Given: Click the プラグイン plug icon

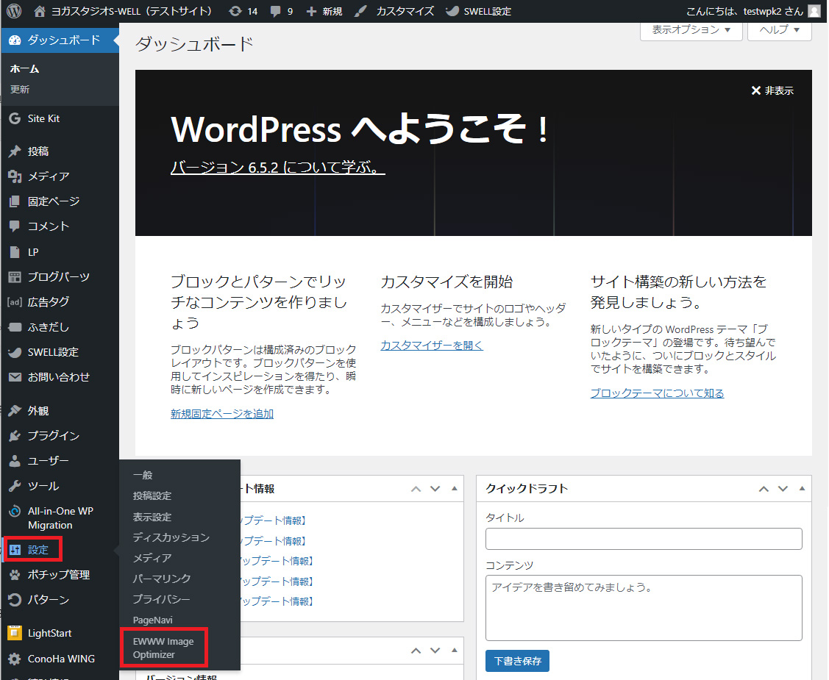Looking at the screenshot, I should click(x=15, y=435).
